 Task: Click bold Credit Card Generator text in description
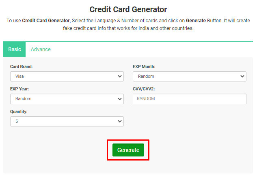click(46, 21)
